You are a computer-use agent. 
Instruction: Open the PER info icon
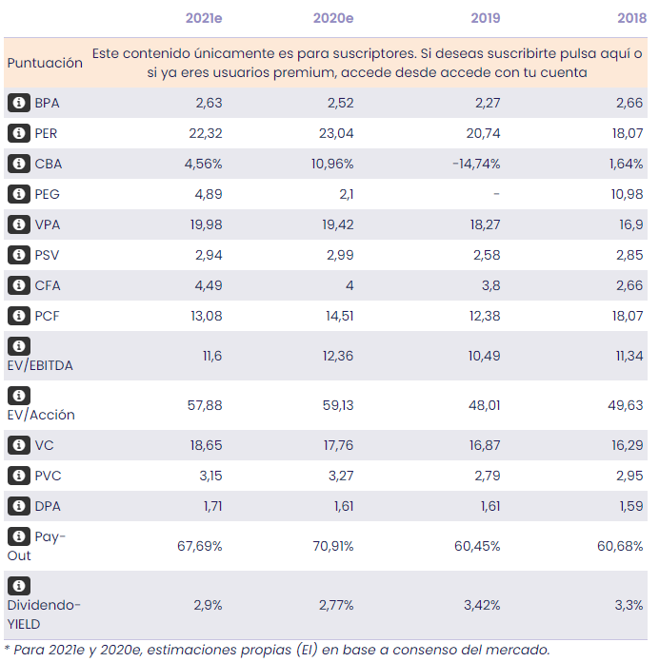pyautogui.click(x=18, y=134)
